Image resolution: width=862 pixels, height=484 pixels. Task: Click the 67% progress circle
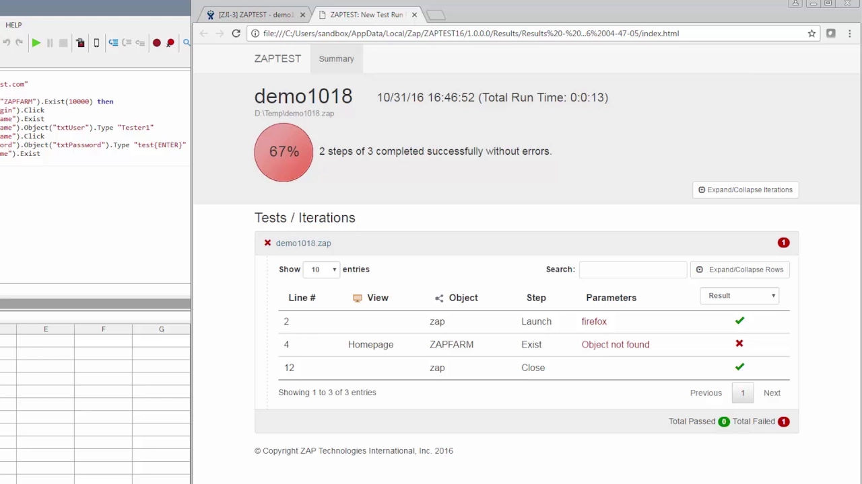[284, 152]
